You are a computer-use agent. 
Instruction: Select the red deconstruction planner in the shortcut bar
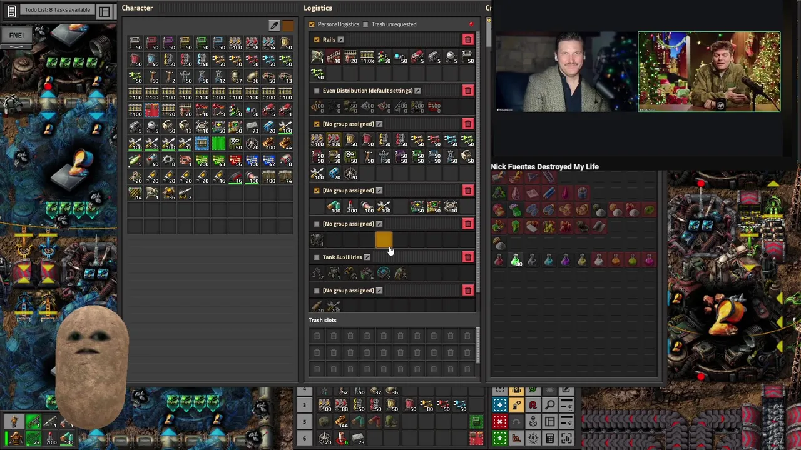[499, 422]
